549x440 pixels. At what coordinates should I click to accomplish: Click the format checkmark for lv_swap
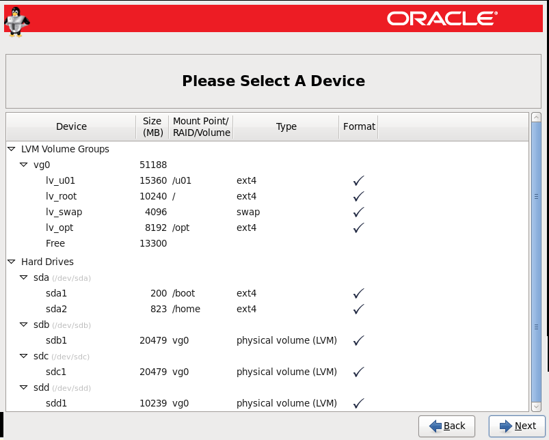click(358, 212)
